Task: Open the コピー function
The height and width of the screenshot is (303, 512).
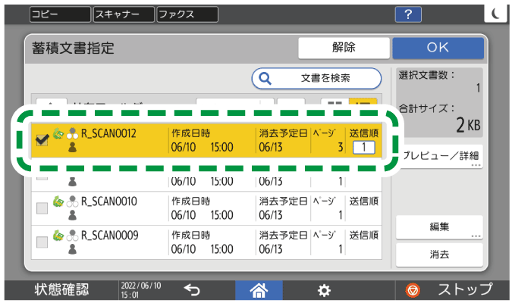Action: click(60, 14)
